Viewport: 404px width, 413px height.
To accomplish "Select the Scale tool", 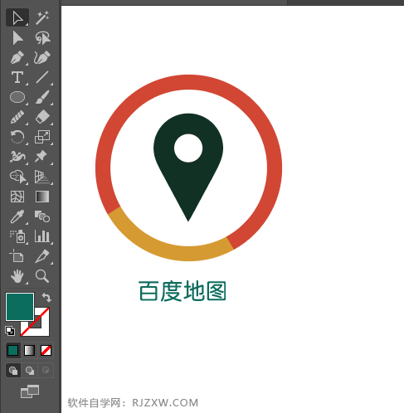I will tap(42, 137).
